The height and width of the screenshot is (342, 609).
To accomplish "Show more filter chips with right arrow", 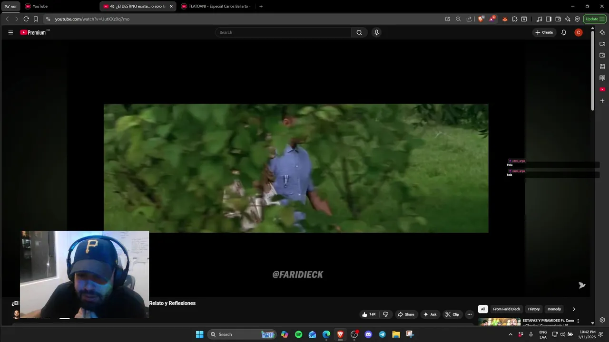I will 574,309.
